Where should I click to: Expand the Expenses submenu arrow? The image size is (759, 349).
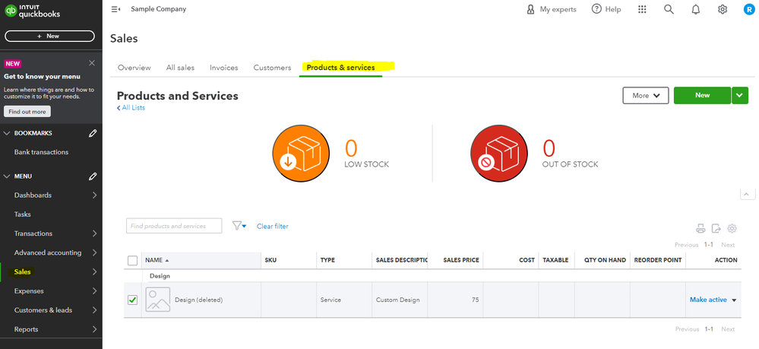94,290
